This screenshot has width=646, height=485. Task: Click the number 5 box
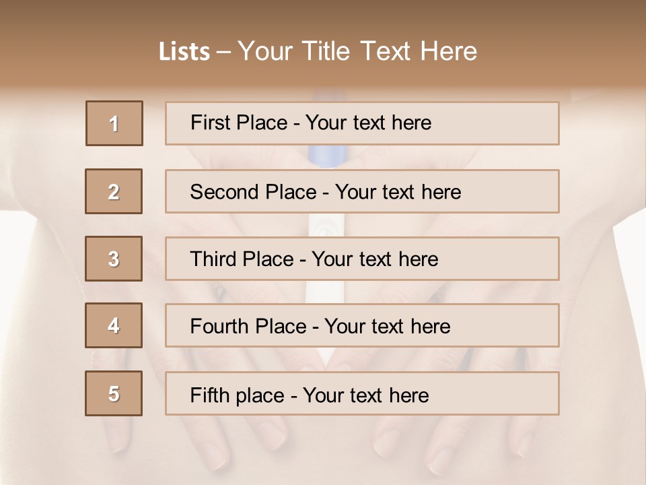(114, 393)
